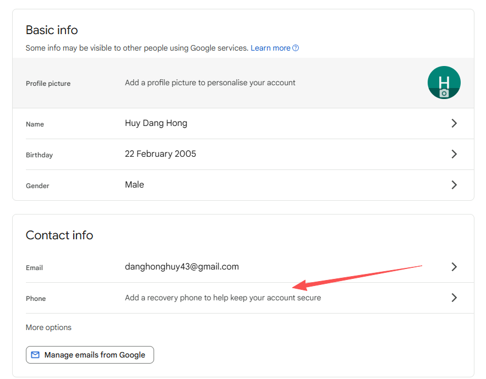Click the envelope icon in Manage emails button
486x379 pixels.
coord(35,355)
